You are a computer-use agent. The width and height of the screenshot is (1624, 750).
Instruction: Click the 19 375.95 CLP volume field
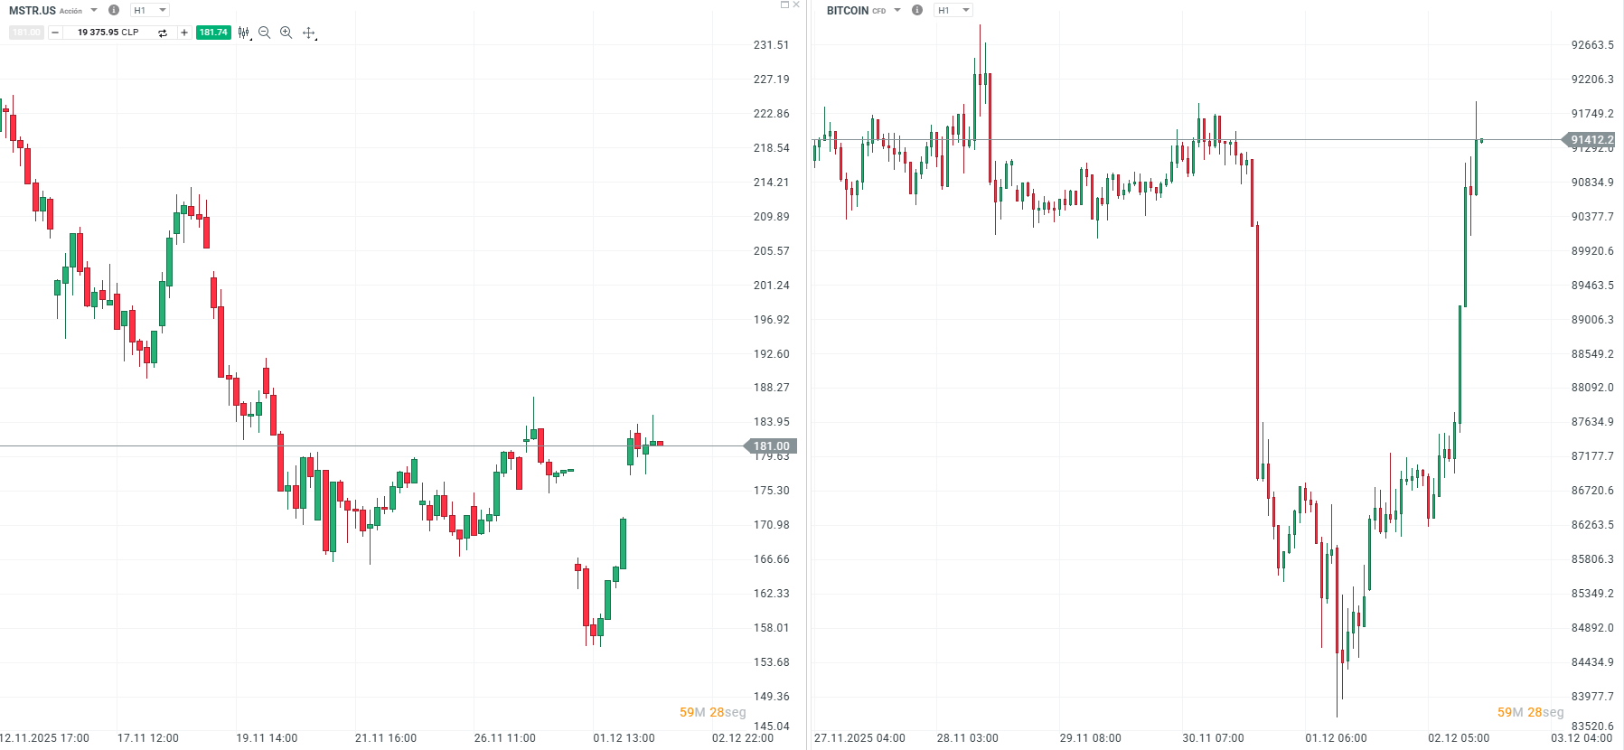coord(108,33)
